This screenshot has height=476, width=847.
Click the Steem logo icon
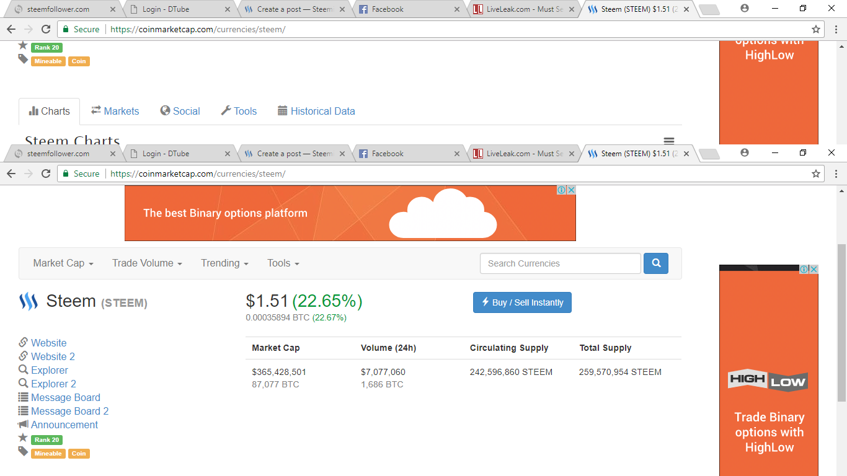[28, 302]
